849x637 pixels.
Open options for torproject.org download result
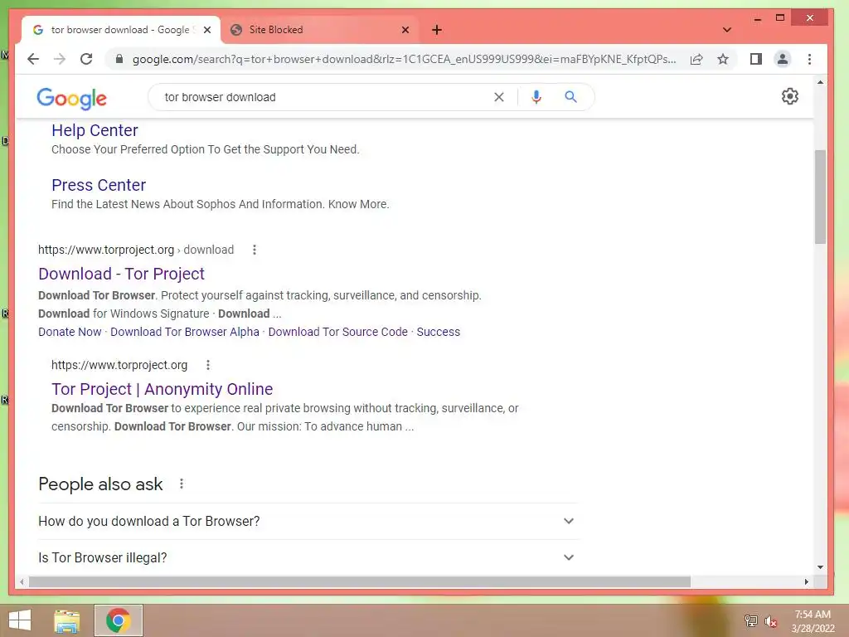[x=255, y=250]
